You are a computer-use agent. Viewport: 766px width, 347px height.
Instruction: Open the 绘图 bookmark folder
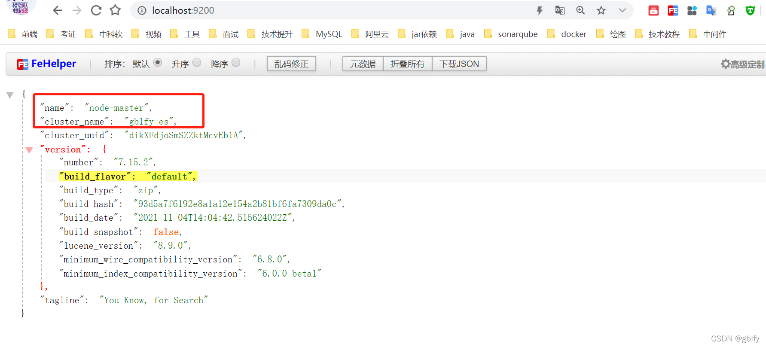pos(611,34)
